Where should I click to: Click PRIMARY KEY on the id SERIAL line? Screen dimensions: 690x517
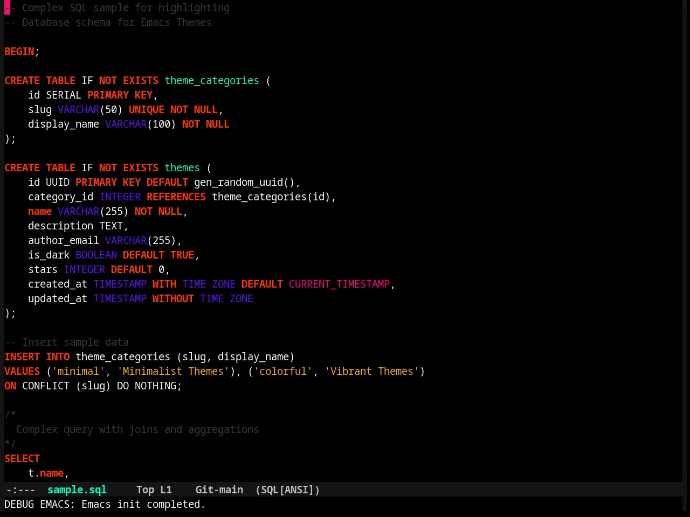pyautogui.click(x=120, y=95)
